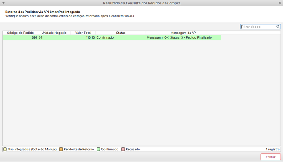Select order code 891 cell
283x162 pixels.
coord(20,37)
